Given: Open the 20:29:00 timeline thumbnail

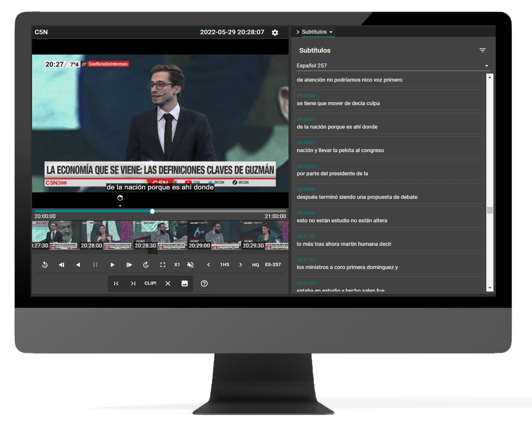Looking at the screenshot, I should [x=214, y=235].
